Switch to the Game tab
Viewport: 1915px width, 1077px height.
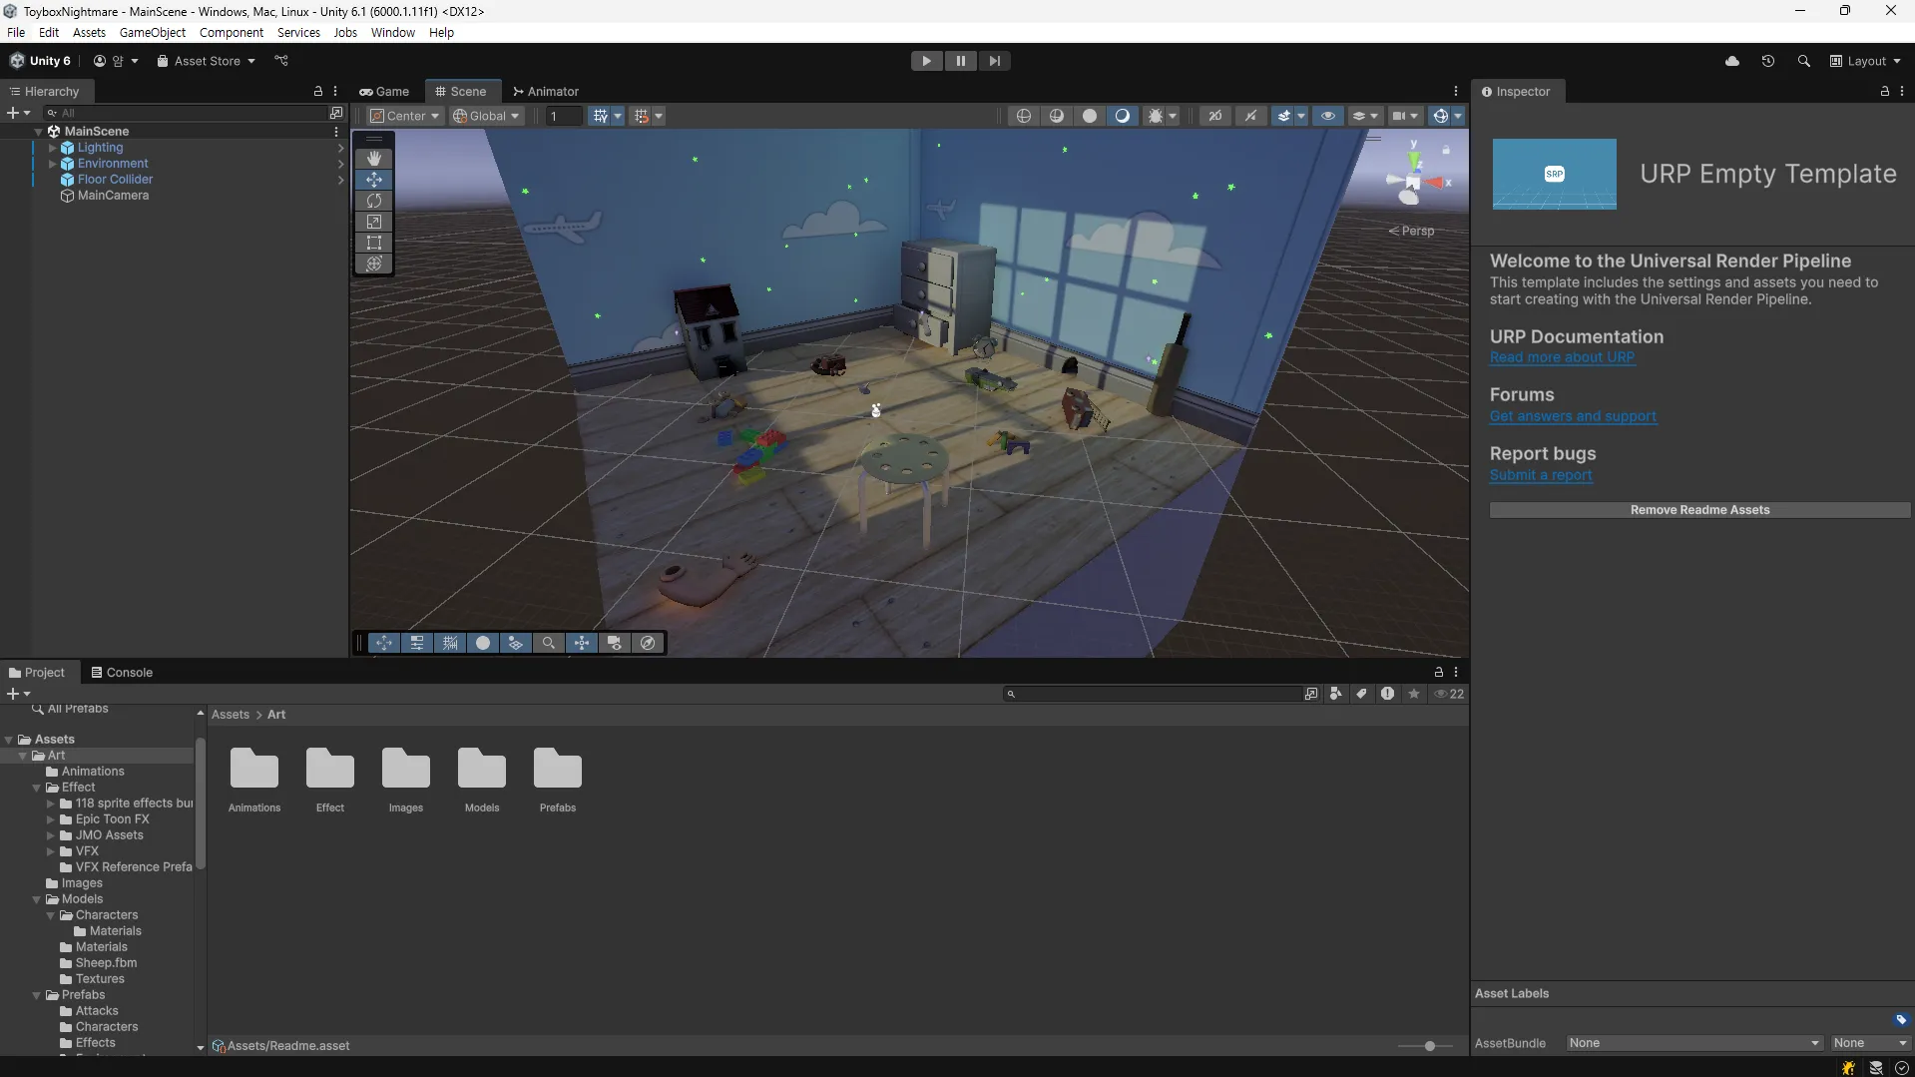pos(384,91)
